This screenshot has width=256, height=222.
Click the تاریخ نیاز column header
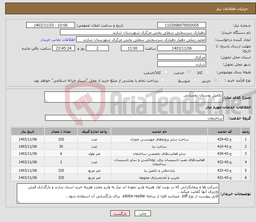[28, 131]
